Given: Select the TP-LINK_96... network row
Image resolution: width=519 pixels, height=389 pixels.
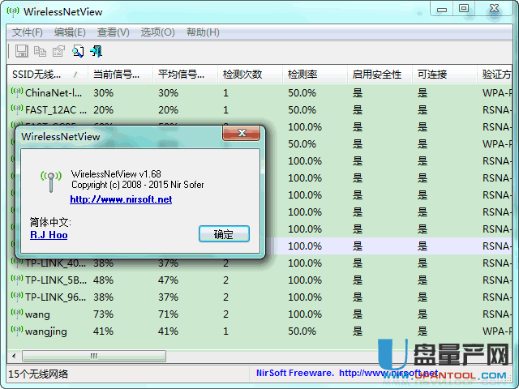Looking at the screenshot, I should tap(259, 297).
